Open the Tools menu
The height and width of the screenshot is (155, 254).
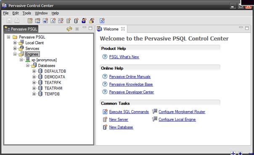[27, 13]
